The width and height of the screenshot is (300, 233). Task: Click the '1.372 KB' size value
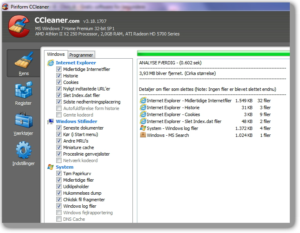coord(244,128)
